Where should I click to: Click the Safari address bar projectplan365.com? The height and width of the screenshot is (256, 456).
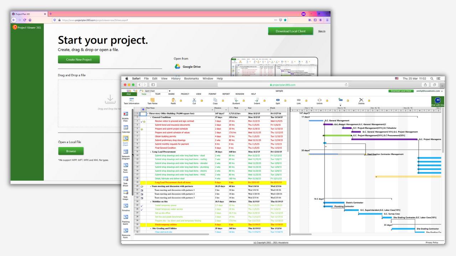(284, 85)
